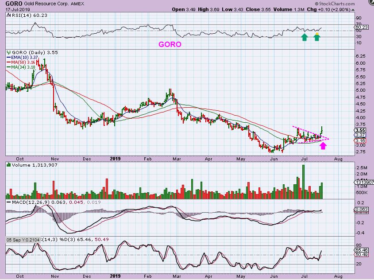
Task: Click the 2.75 price axis label
Action: coord(360,152)
